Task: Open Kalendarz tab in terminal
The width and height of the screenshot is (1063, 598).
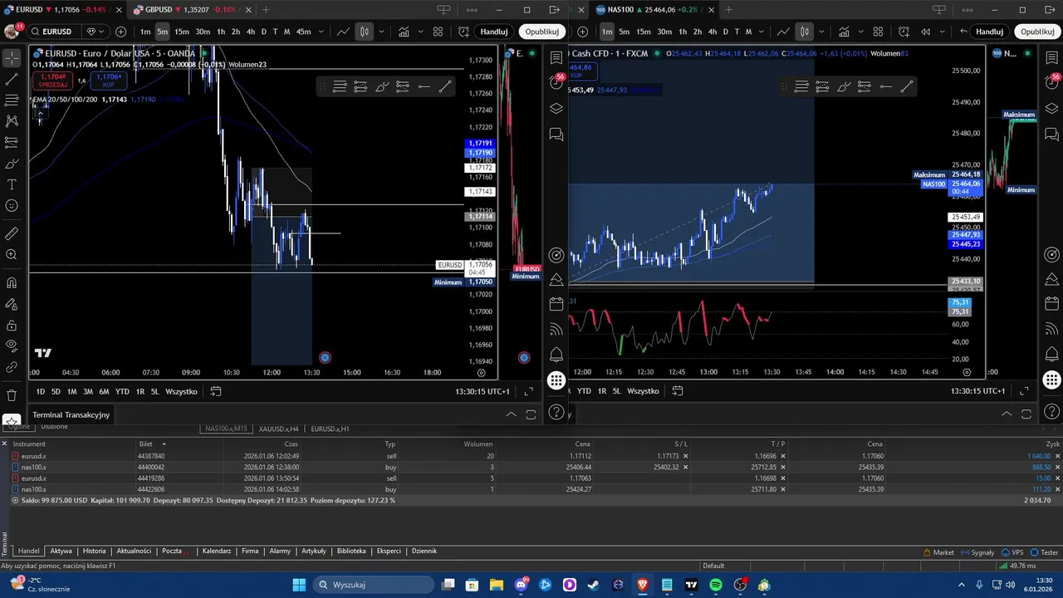Action: [x=217, y=551]
